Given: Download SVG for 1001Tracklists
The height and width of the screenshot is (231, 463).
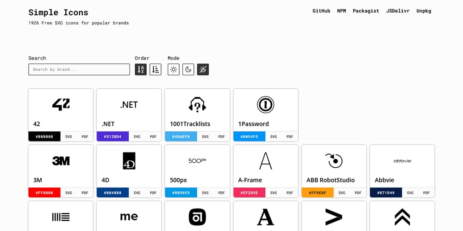Looking at the screenshot, I should 205,137.
